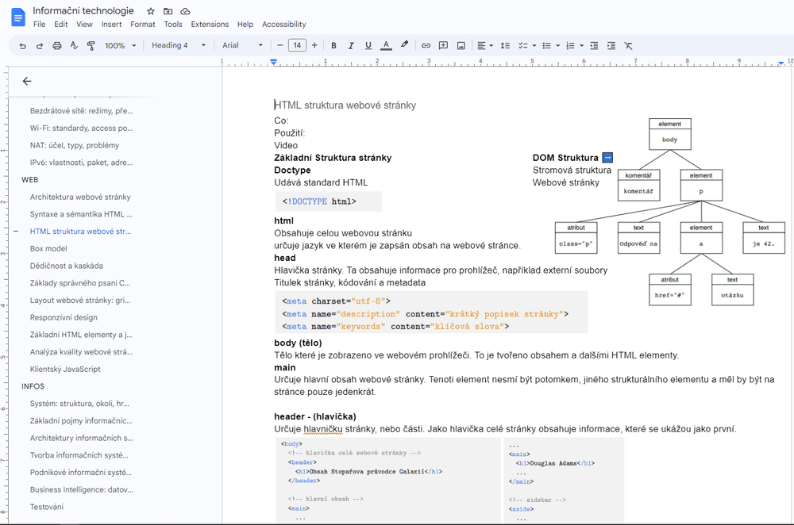
Task: Toggle underline formatting
Action: [368, 46]
